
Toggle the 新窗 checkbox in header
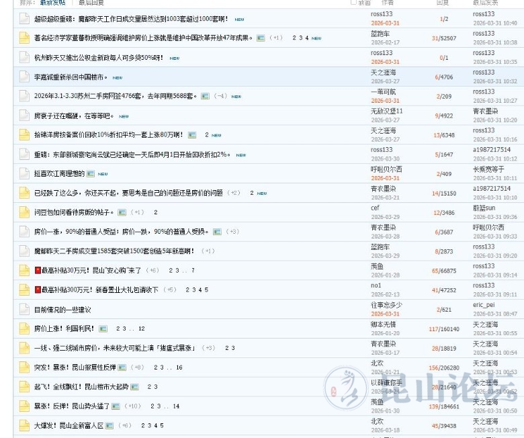(x=354, y=3)
